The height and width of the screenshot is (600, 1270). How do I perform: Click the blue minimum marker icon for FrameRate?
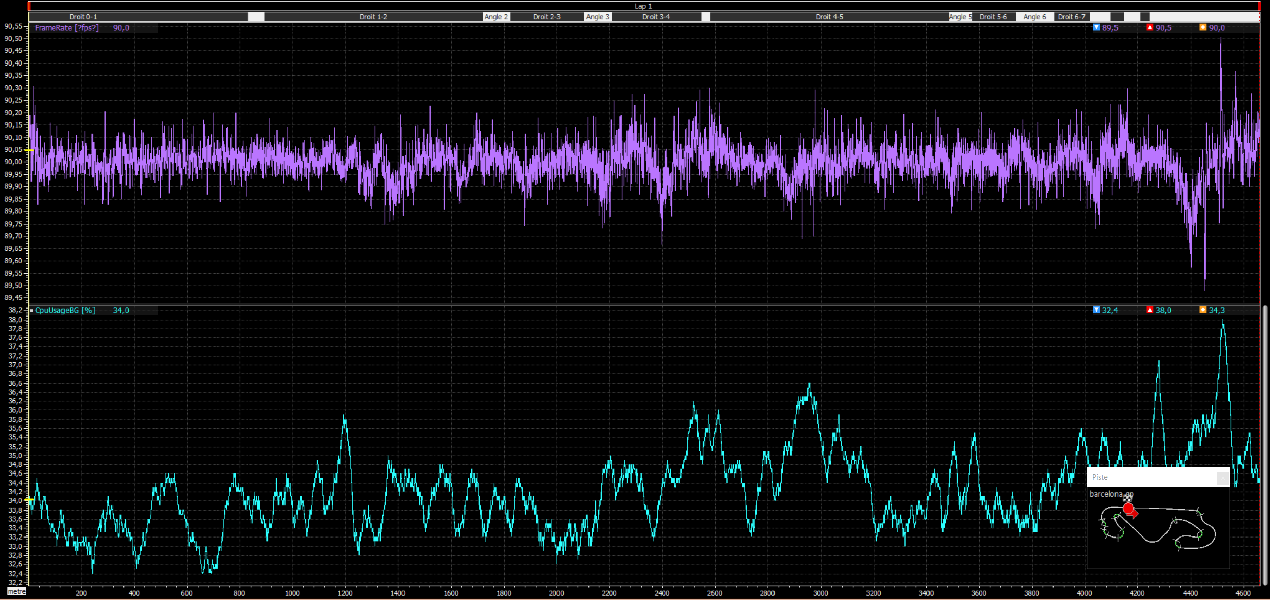(x=1096, y=27)
